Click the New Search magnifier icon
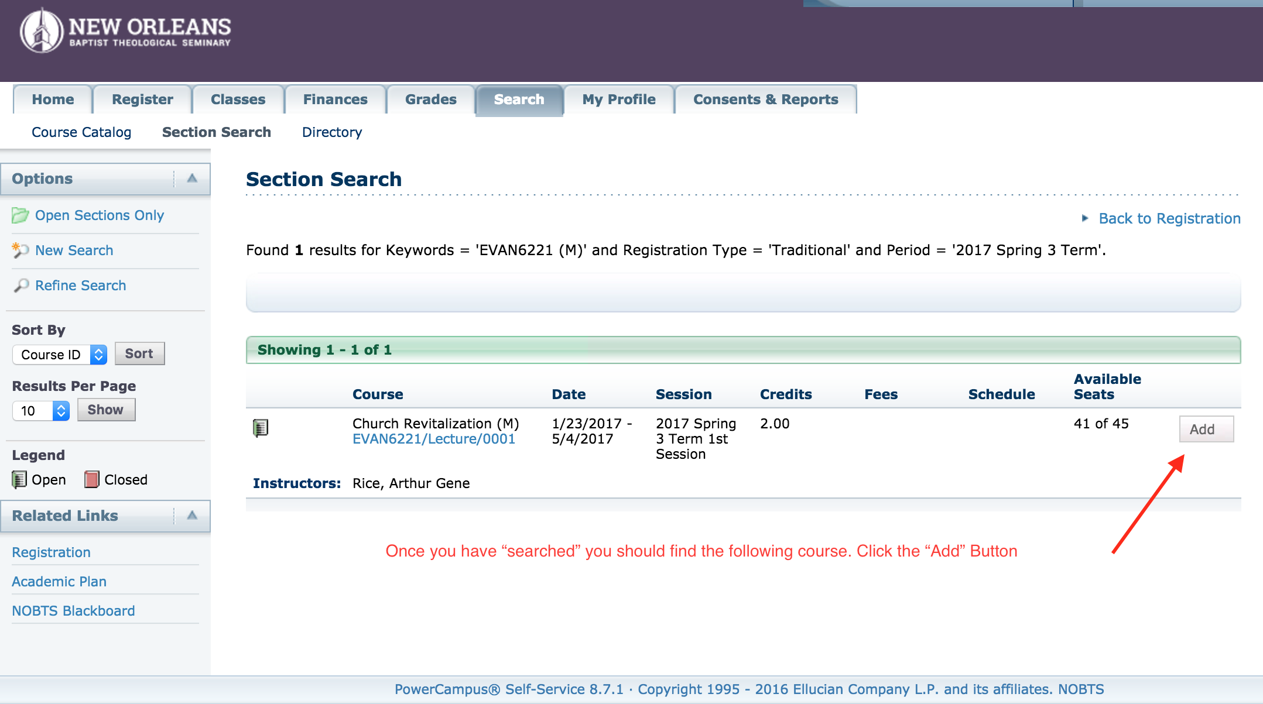This screenshot has height=704, width=1263. 20,250
